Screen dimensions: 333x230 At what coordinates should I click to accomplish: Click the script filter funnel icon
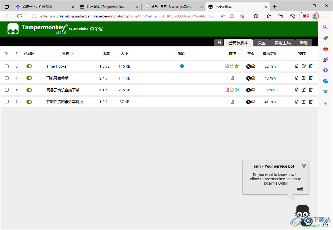point(7,53)
